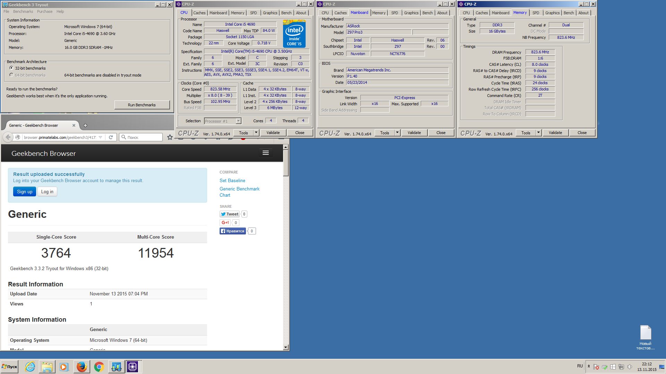Open the Пуск start menu
The height and width of the screenshot is (374, 666).
pyautogui.click(x=10, y=367)
